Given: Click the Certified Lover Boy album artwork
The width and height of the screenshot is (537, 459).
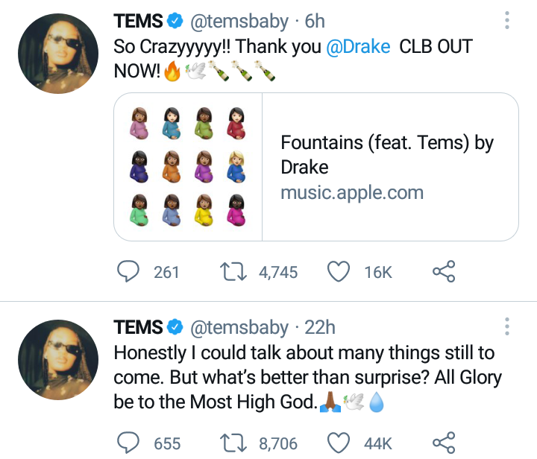Looking at the screenshot, I should (188, 167).
